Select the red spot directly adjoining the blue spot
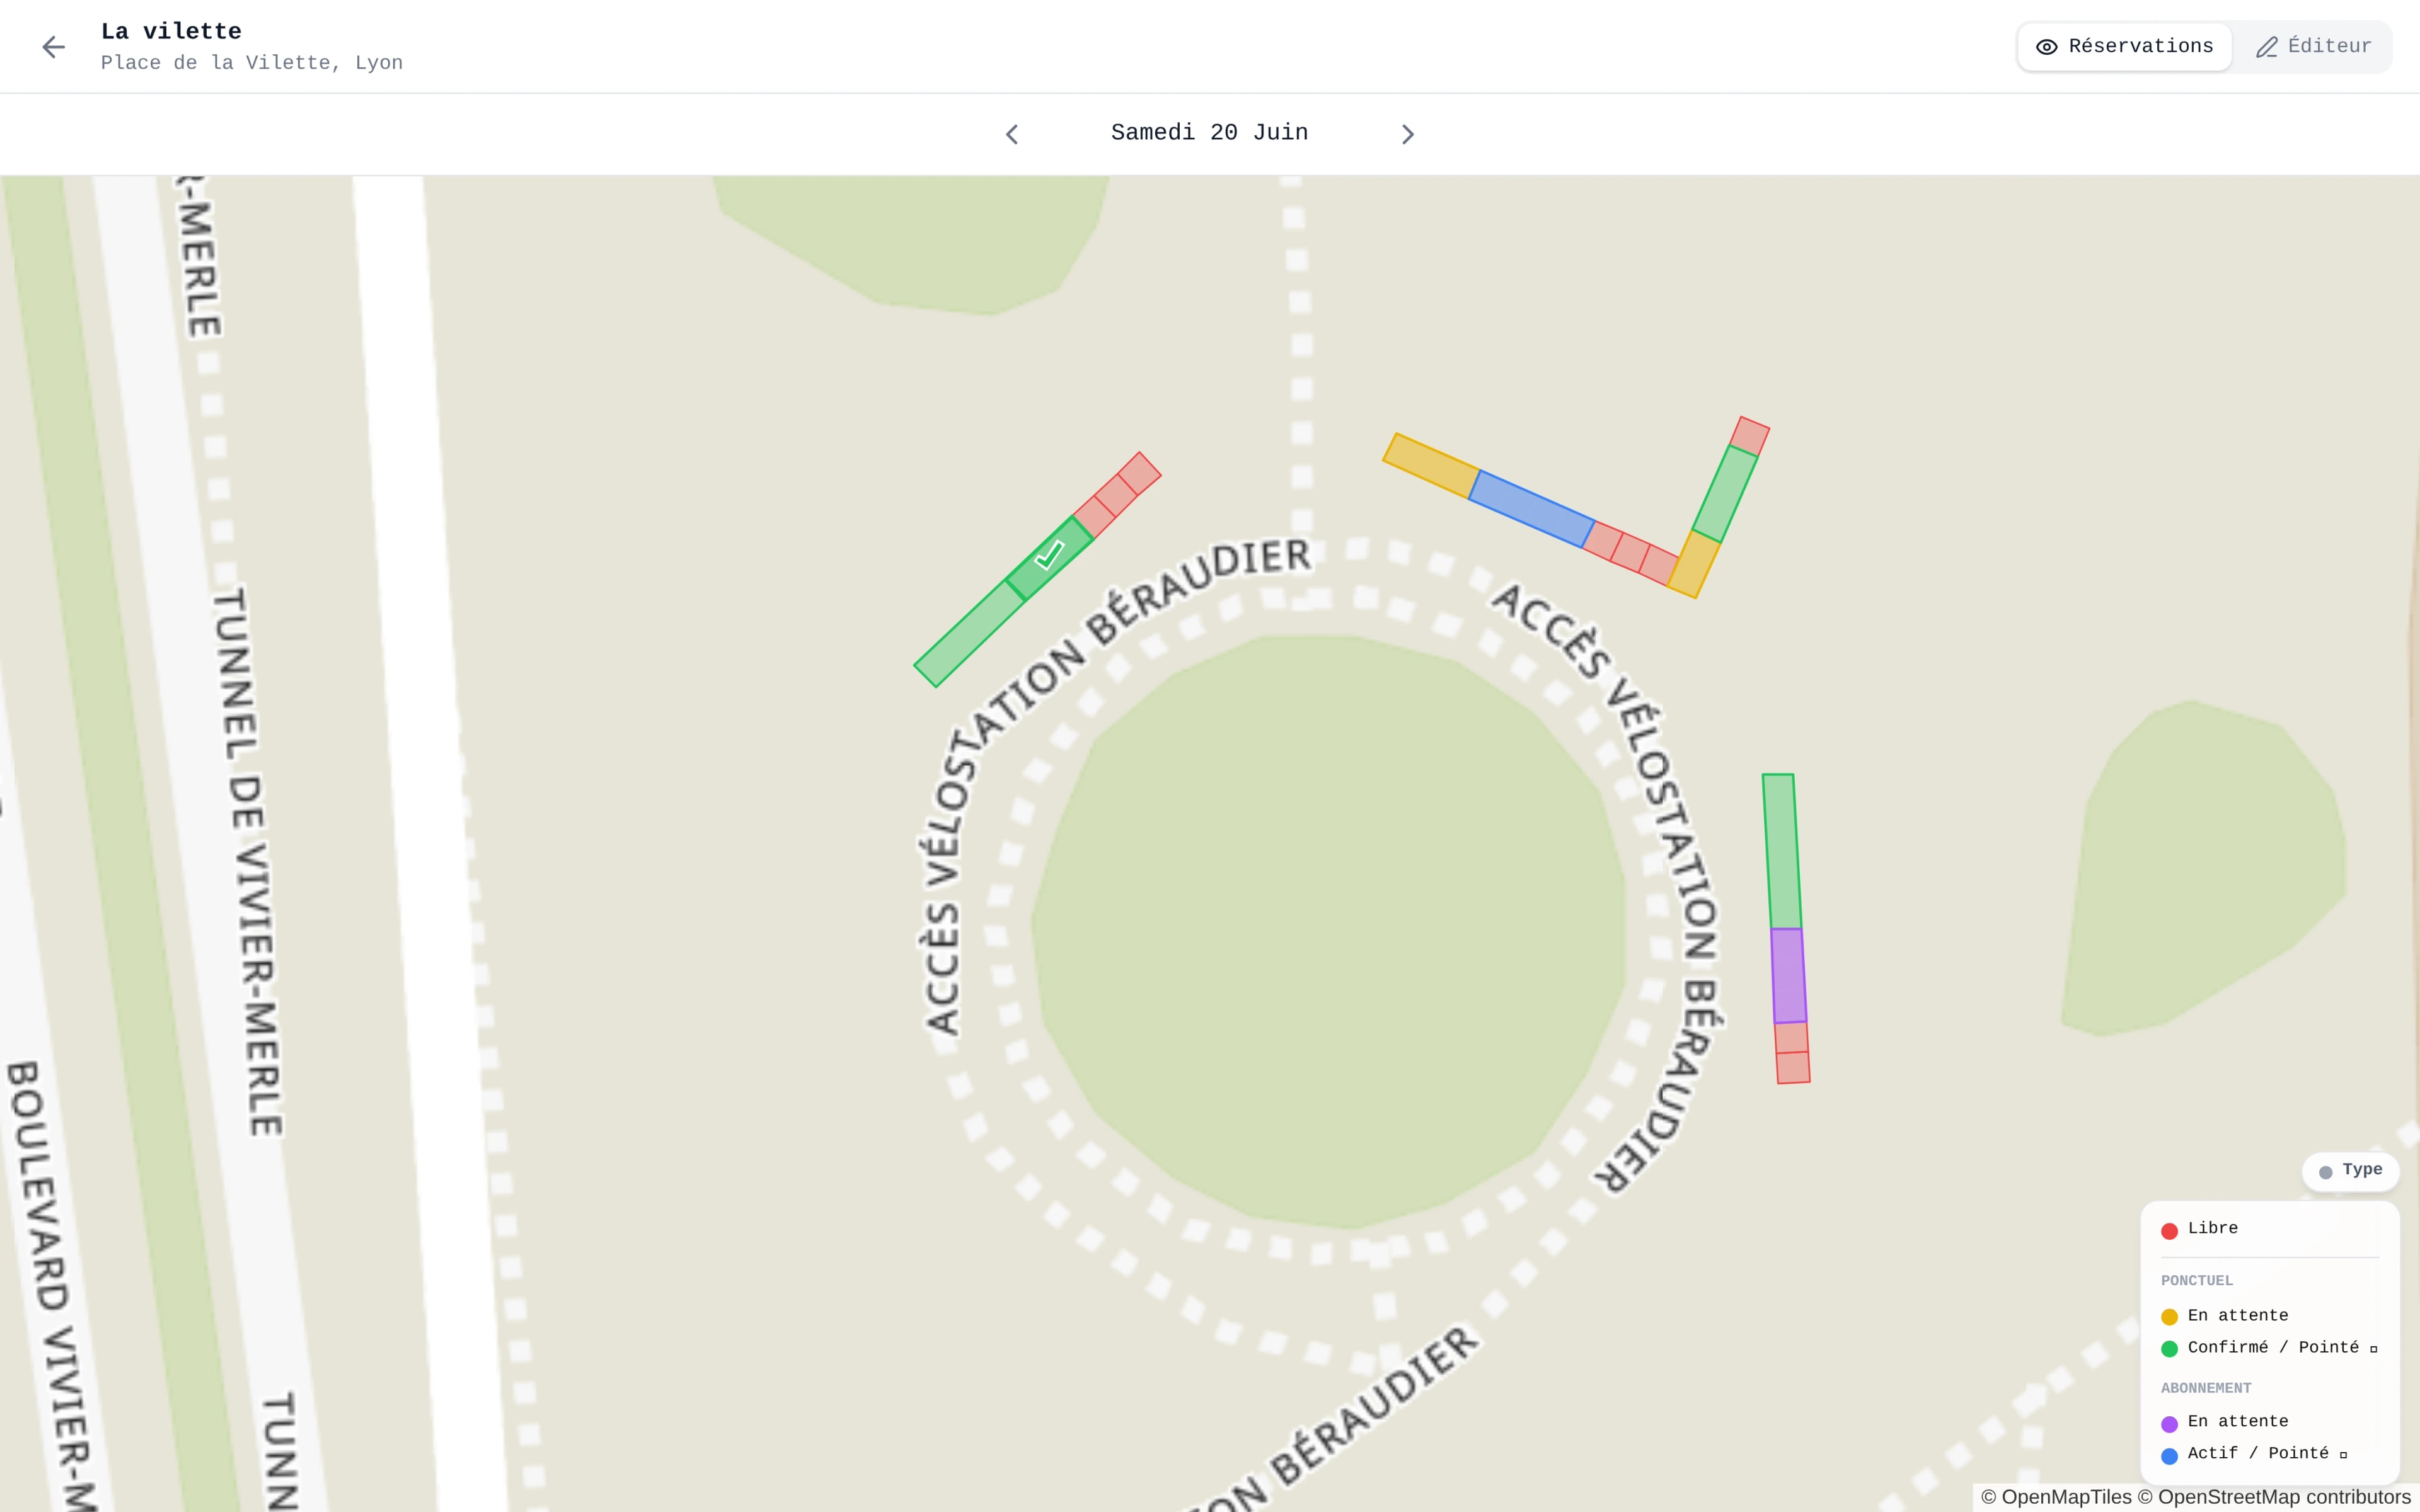This screenshot has width=2420, height=1512. point(1603,541)
